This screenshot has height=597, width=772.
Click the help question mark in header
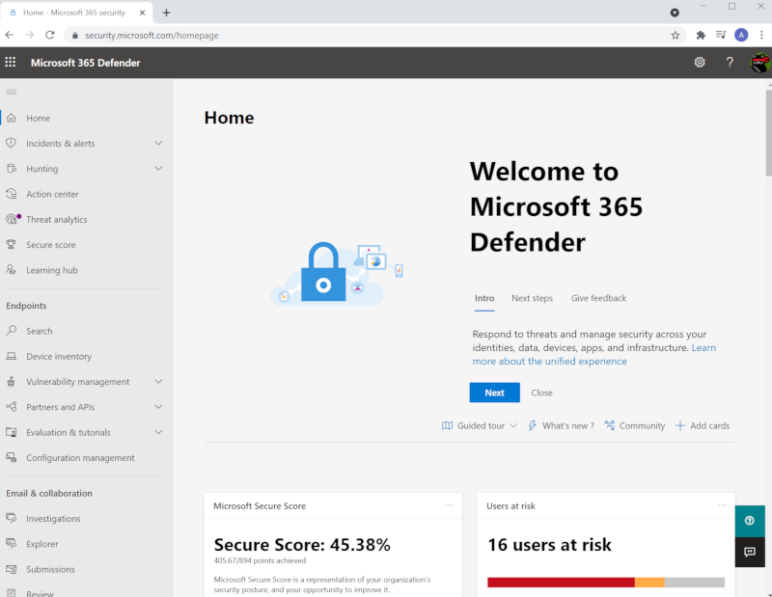coord(730,62)
